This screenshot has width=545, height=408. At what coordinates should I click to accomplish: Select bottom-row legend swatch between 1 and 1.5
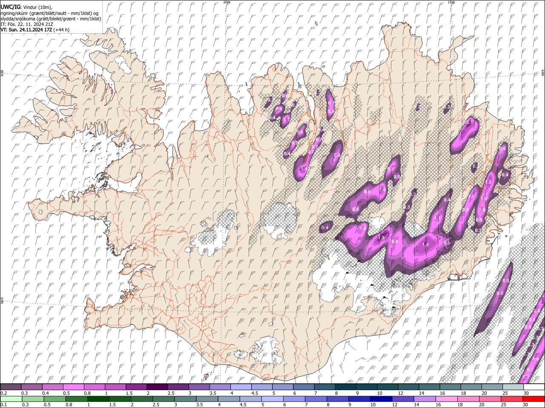98,399
